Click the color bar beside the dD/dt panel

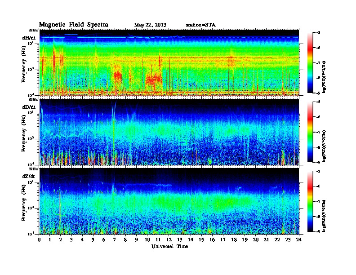(310, 132)
